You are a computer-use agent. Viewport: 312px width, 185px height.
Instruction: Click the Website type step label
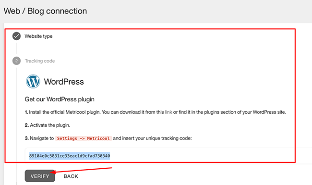click(x=38, y=36)
